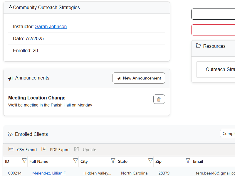Open Melendez, Lillian F client record
Image resolution: width=235 pixels, height=176 pixels.
49,173
